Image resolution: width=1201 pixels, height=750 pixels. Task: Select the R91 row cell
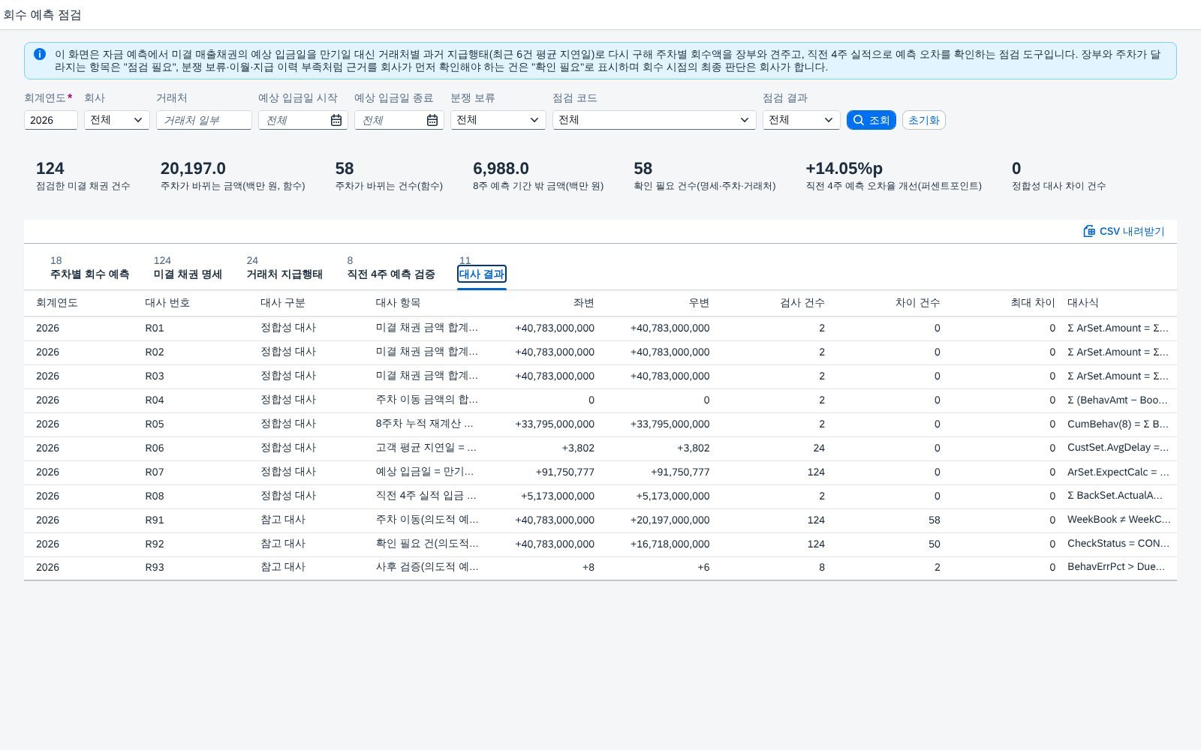[155, 520]
